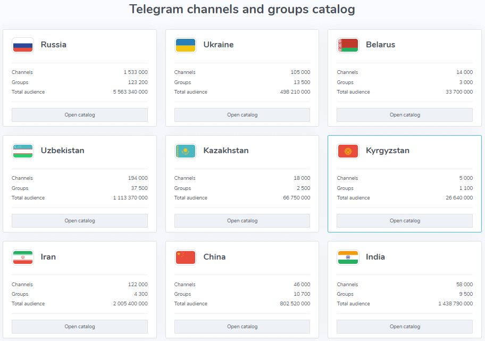Select the Uzbekistan country name
Screen dimensions: 485x341
(x=62, y=151)
